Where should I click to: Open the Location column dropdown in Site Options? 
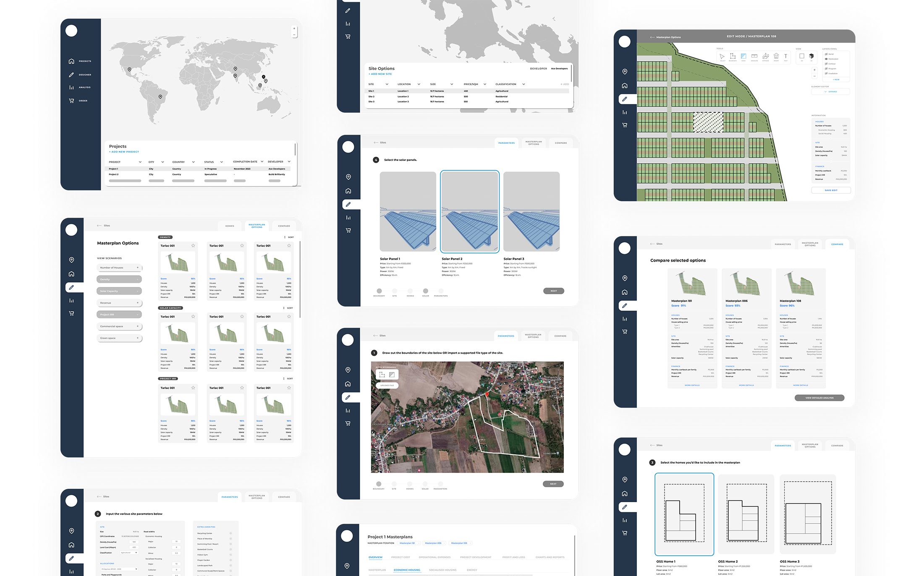pos(419,84)
